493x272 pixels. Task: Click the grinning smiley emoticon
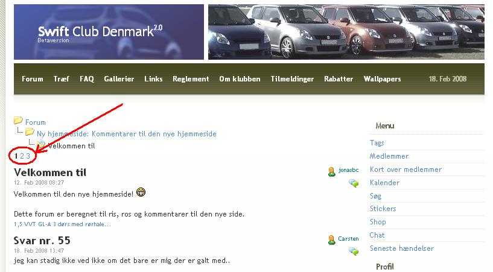(x=141, y=192)
